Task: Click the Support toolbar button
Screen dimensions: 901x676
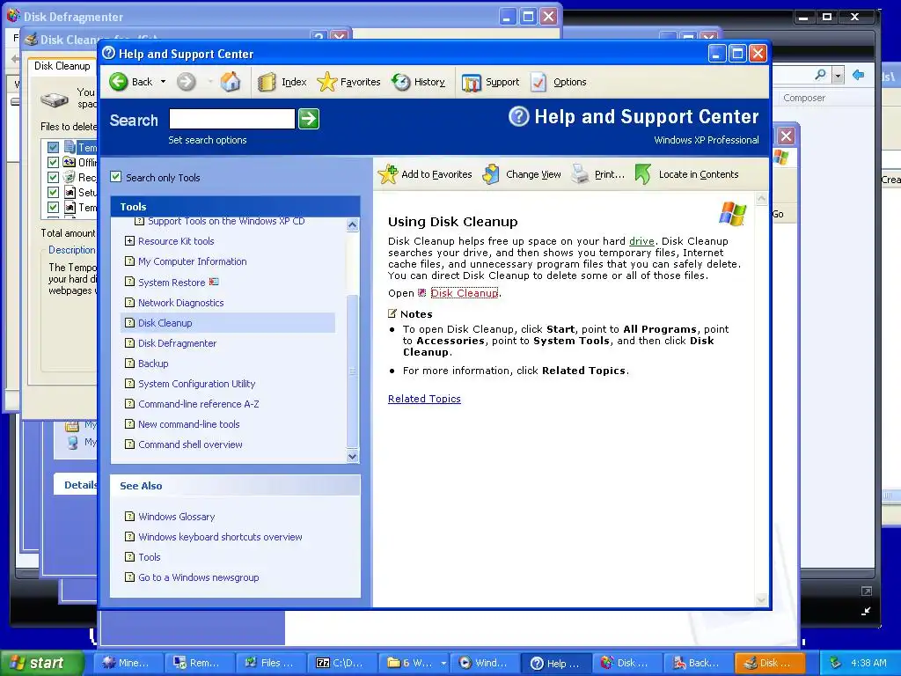Action: (x=490, y=82)
